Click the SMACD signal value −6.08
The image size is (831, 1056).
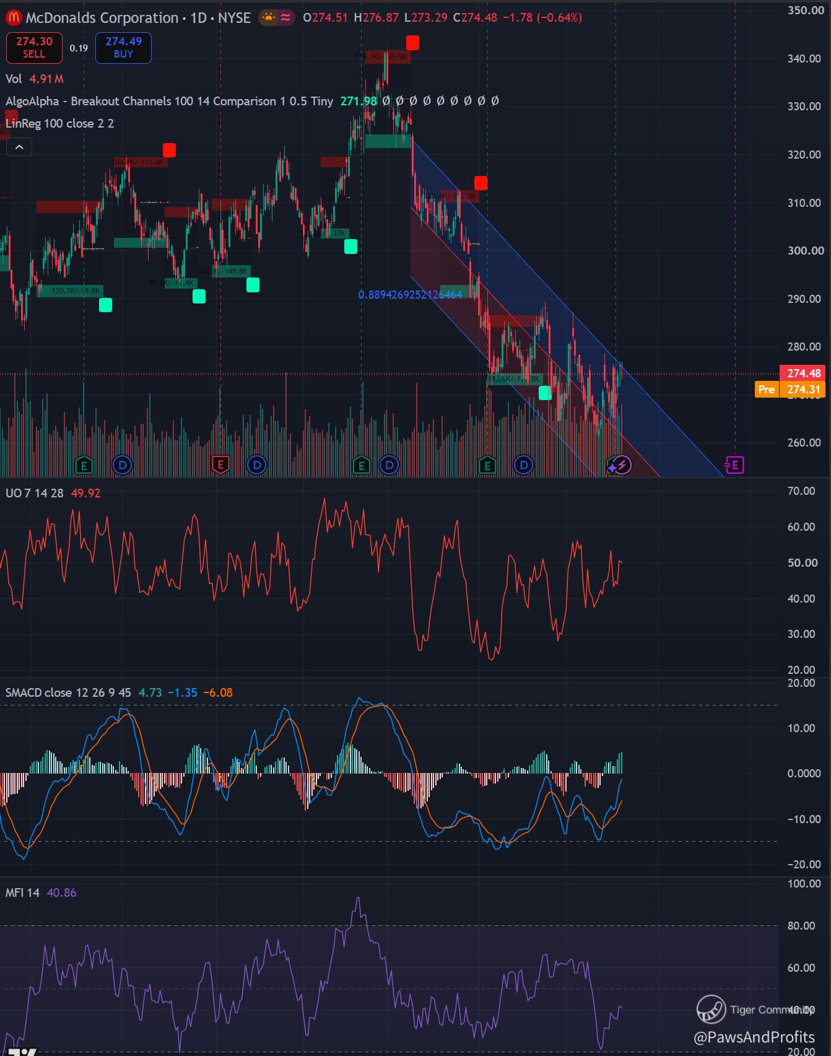point(218,692)
